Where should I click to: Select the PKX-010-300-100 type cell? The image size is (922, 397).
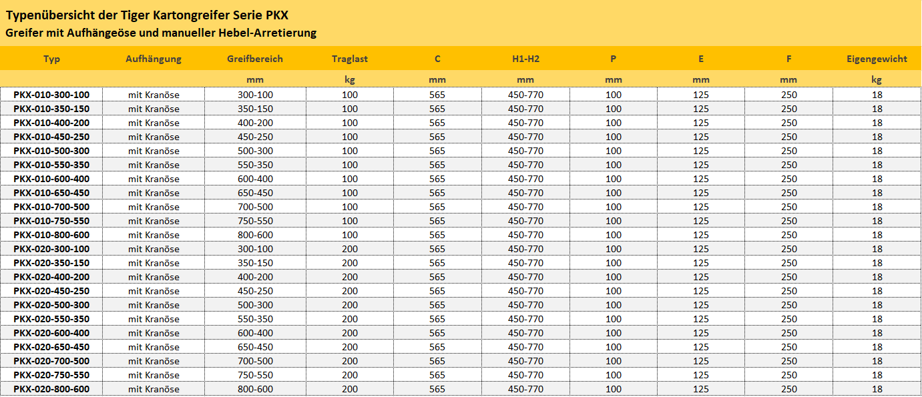click(51, 95)
